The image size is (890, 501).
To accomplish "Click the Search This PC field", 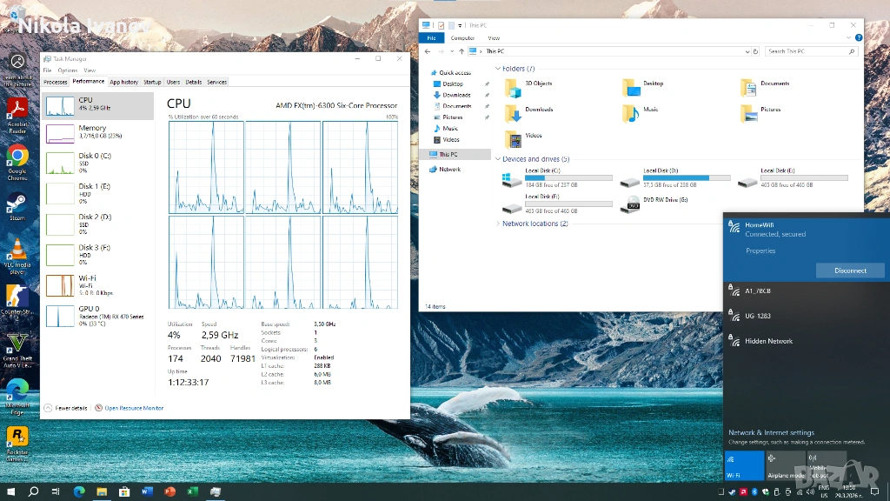I will pos(808,51).
